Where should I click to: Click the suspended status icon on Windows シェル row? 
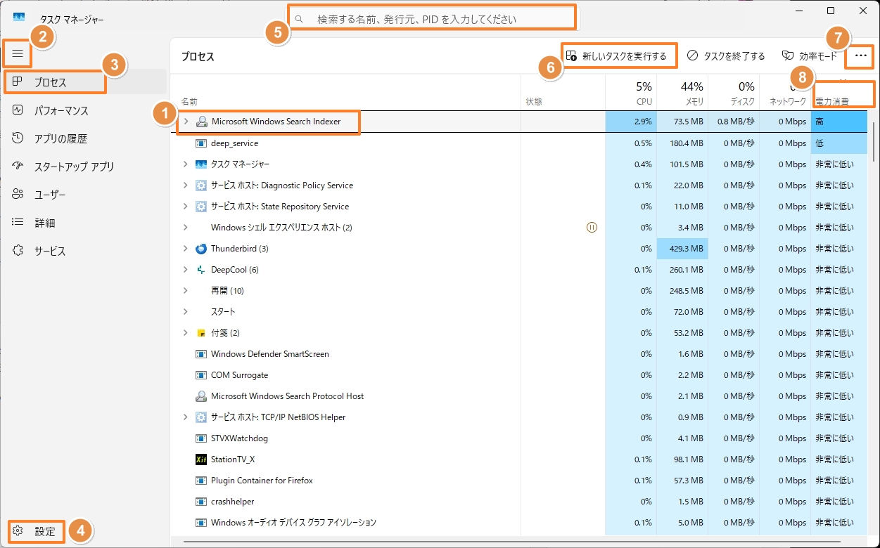tap(592, 228)
